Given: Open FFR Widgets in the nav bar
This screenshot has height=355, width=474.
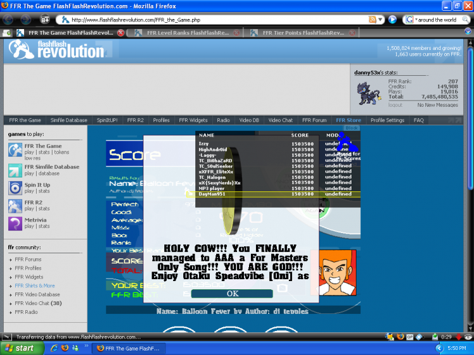Looking at the screenshot, I should 193,120.
